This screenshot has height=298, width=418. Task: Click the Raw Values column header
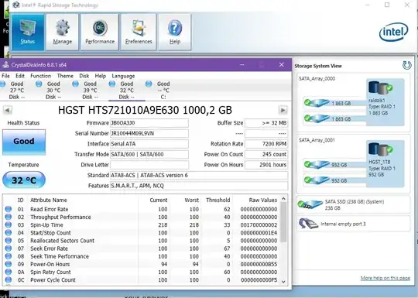coord(263,200)
